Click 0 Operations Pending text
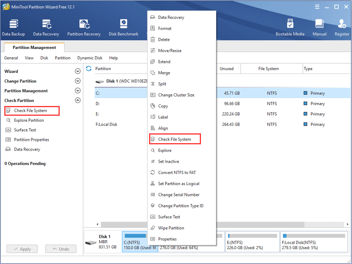 [25, 163]
